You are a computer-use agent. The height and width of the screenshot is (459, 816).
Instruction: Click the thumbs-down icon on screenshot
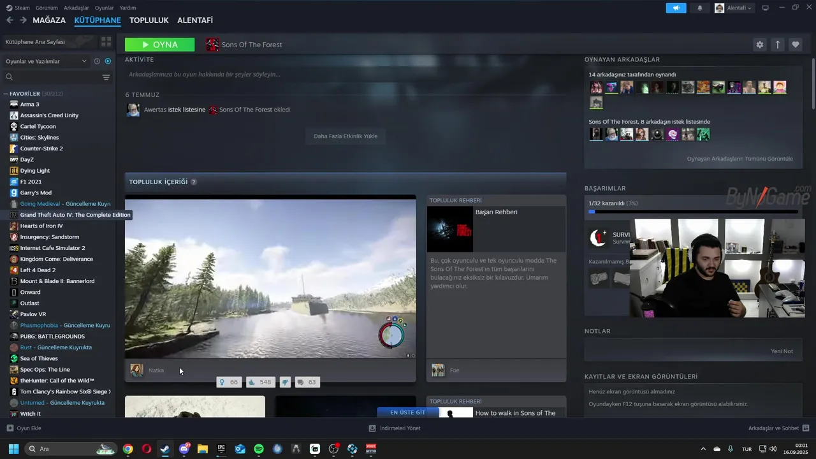coord(285,382)
